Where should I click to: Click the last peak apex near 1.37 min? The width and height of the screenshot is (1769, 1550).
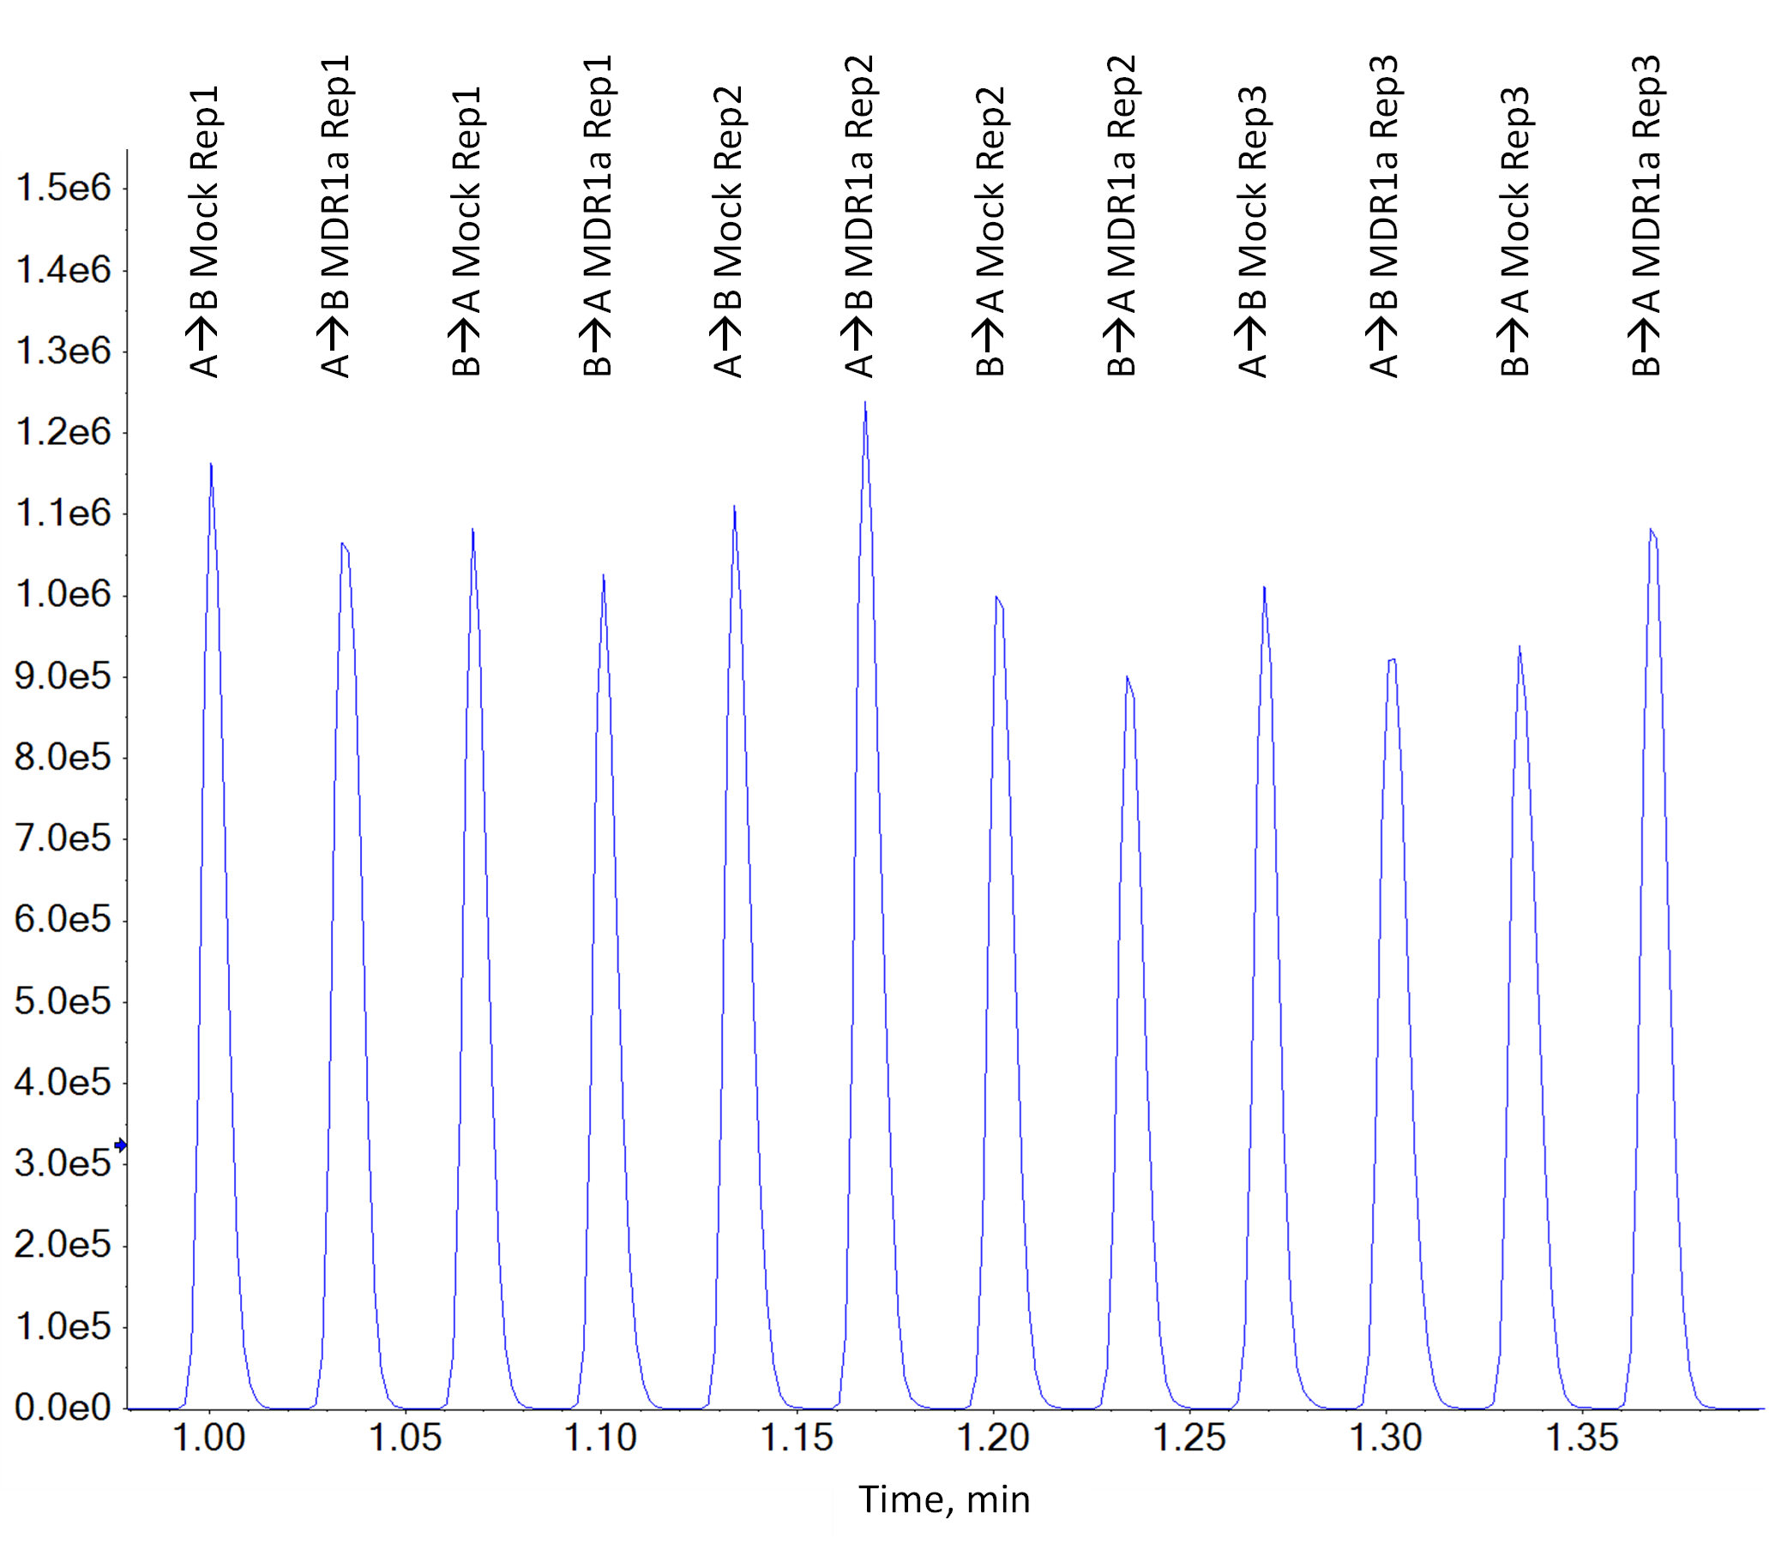pos(1652,530)
